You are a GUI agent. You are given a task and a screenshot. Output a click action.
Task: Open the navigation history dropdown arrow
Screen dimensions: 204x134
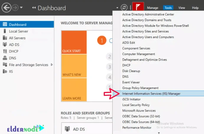(x=21, y=8)
